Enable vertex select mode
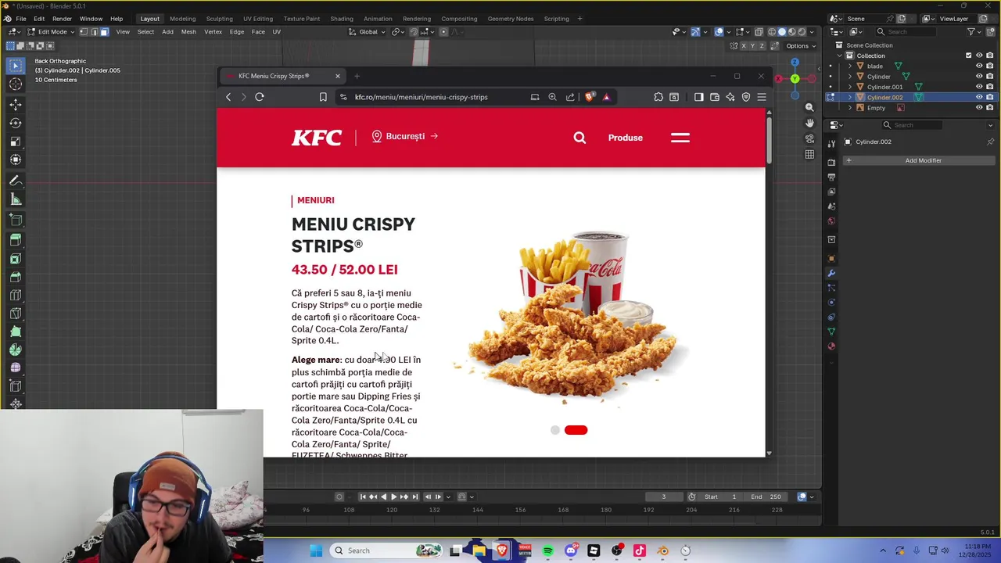 84,32
